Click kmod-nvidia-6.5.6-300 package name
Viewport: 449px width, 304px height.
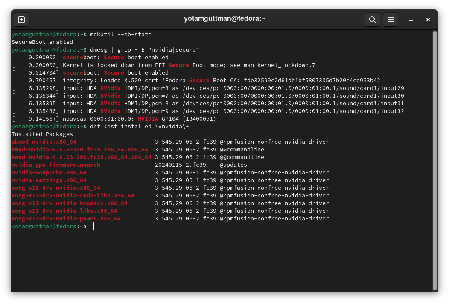tap(80, 150)
